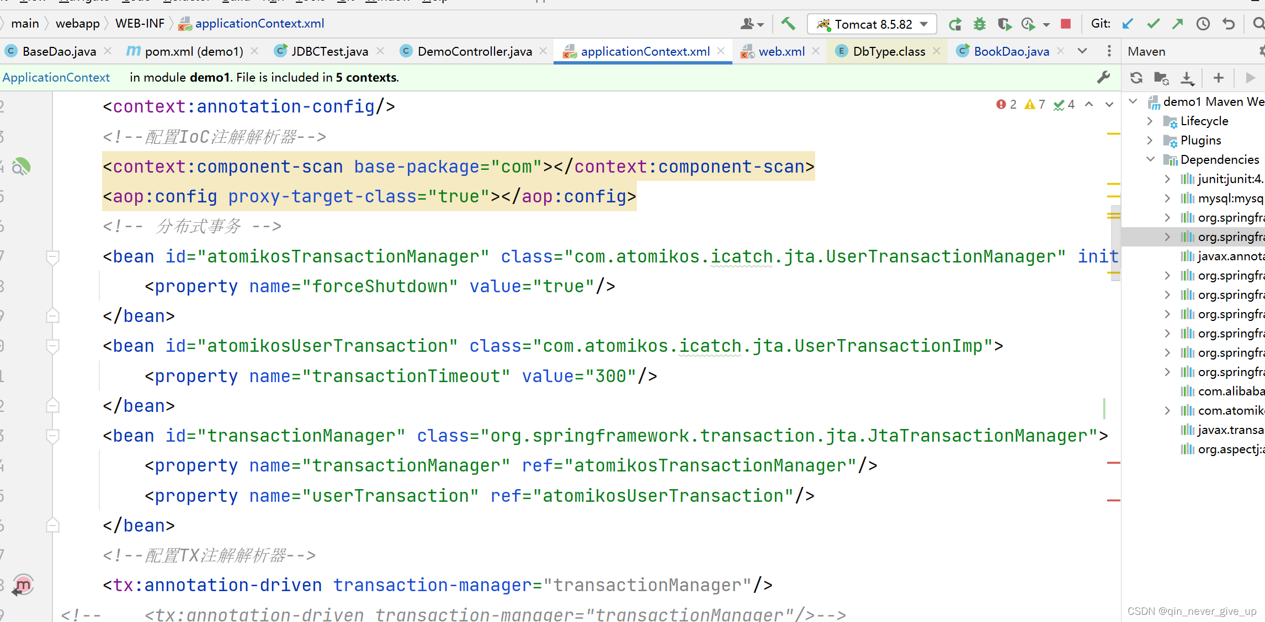The image size is (1265, 622).
Task: Open profiler run icon
Action: [1028, 24]
